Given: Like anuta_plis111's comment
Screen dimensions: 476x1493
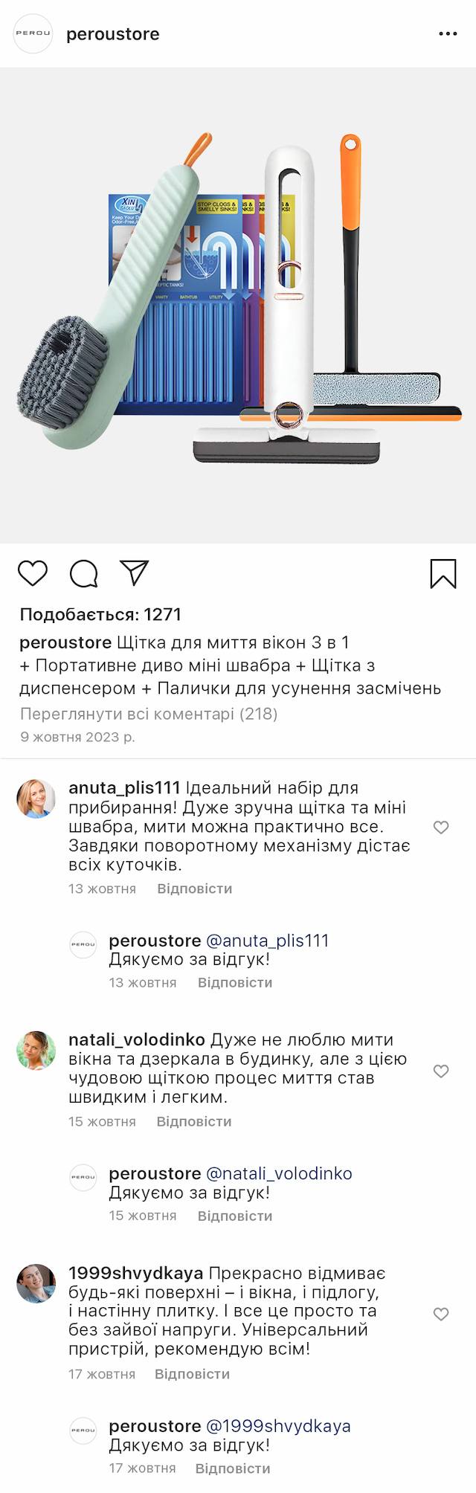Looking at the screenshot, I should pos(441,828).
